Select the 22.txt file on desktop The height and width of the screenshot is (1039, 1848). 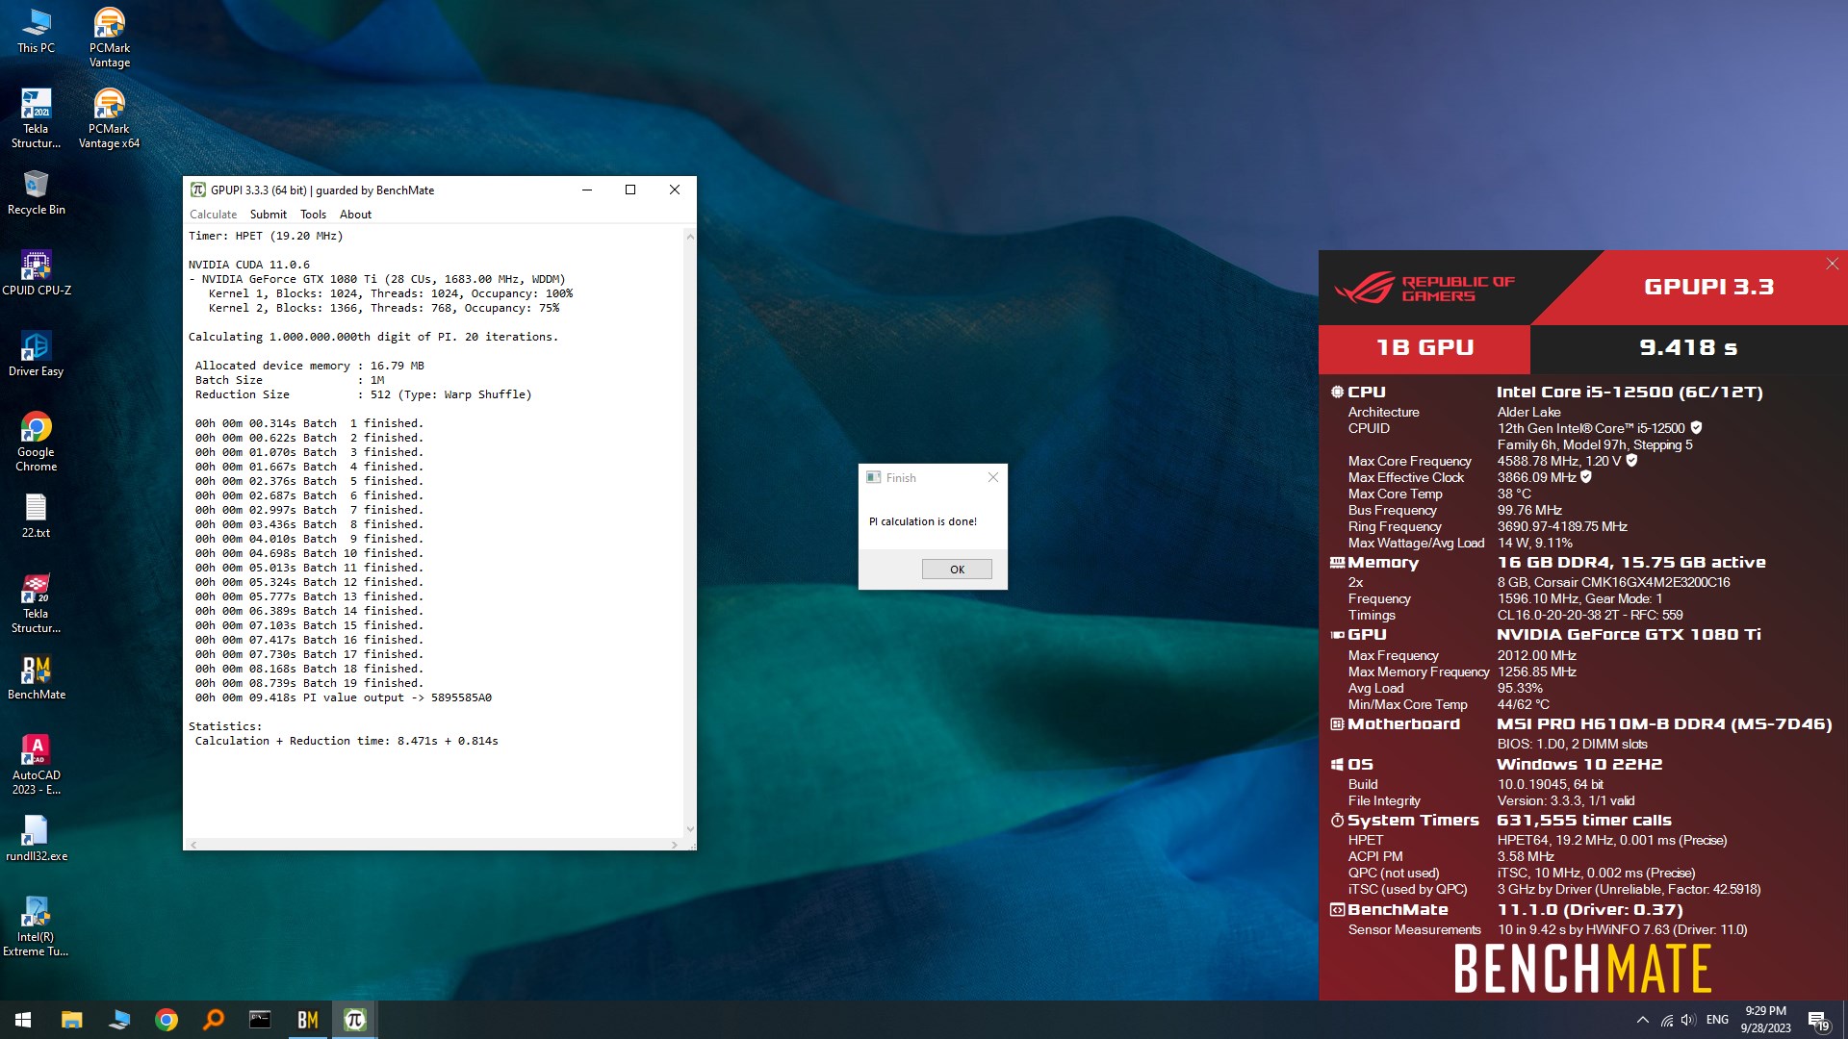point(36,516)
